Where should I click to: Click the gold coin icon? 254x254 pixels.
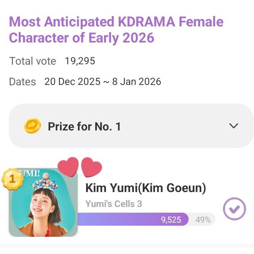32,126
